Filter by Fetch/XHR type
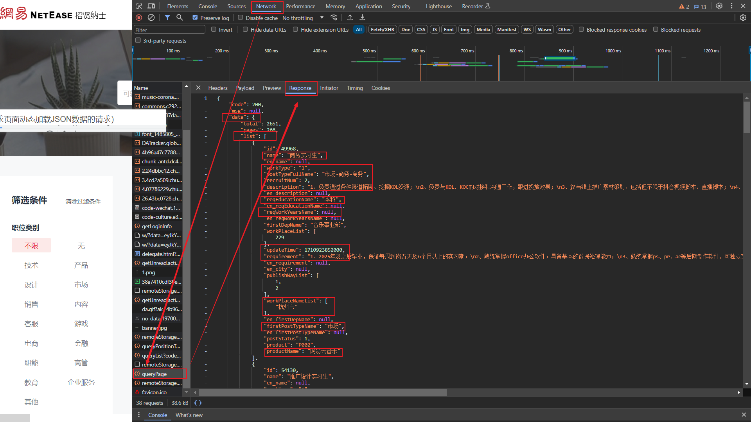 pos(383,30)
